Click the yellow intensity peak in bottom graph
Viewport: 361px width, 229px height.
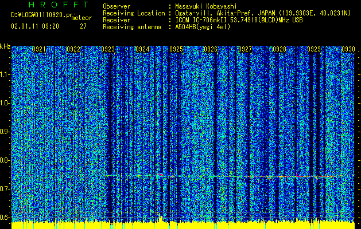pyautogui.click(x=161, y=218)
